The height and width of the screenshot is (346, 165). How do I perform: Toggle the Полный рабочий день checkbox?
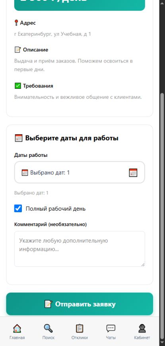tap(18, 208)
